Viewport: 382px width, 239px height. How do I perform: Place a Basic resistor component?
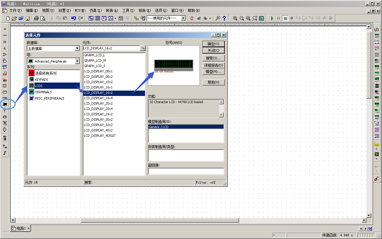[5, 35]
